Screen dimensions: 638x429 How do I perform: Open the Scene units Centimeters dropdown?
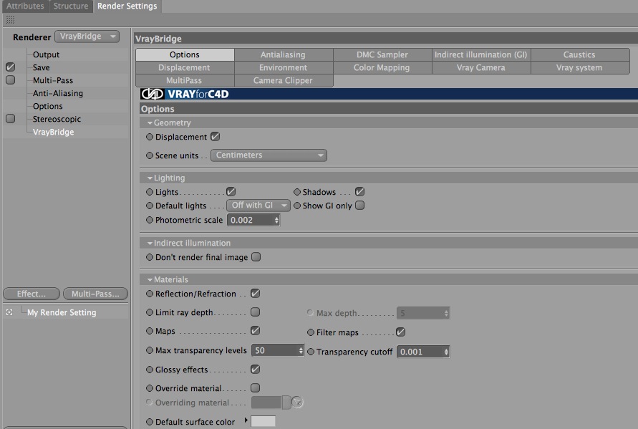269,155
